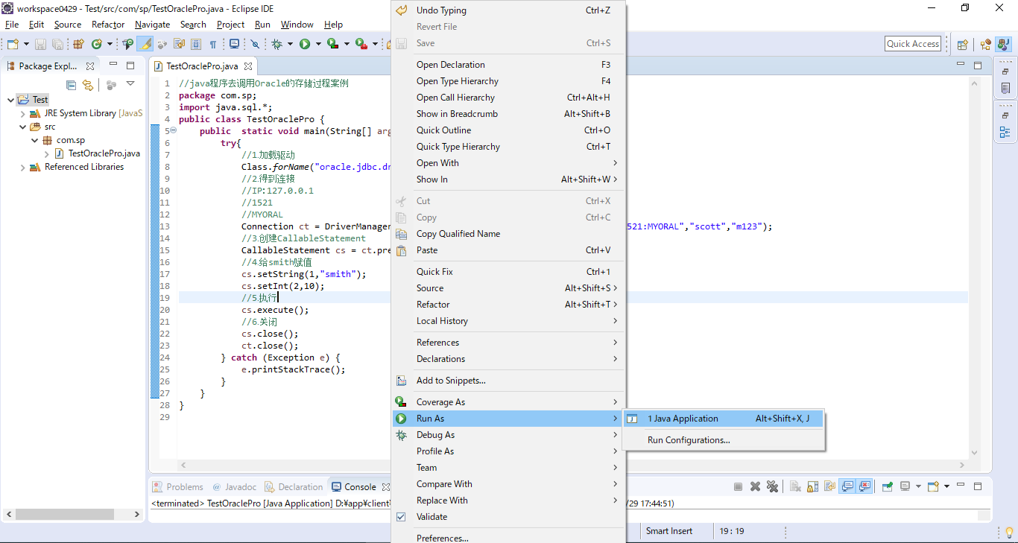The width and height of the screenshot is (1018, 543).
Task: Toggle Scroll Lock icon in Console
Action: [812, 486]
